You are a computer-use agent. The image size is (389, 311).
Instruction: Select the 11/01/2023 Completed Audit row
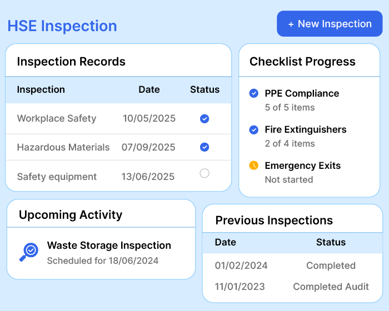click(x=292, y=287)
